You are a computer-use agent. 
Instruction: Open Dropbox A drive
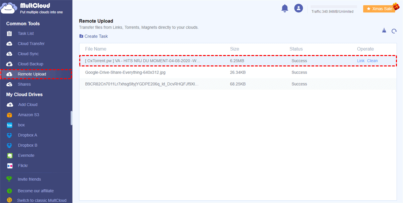point(28,135)
